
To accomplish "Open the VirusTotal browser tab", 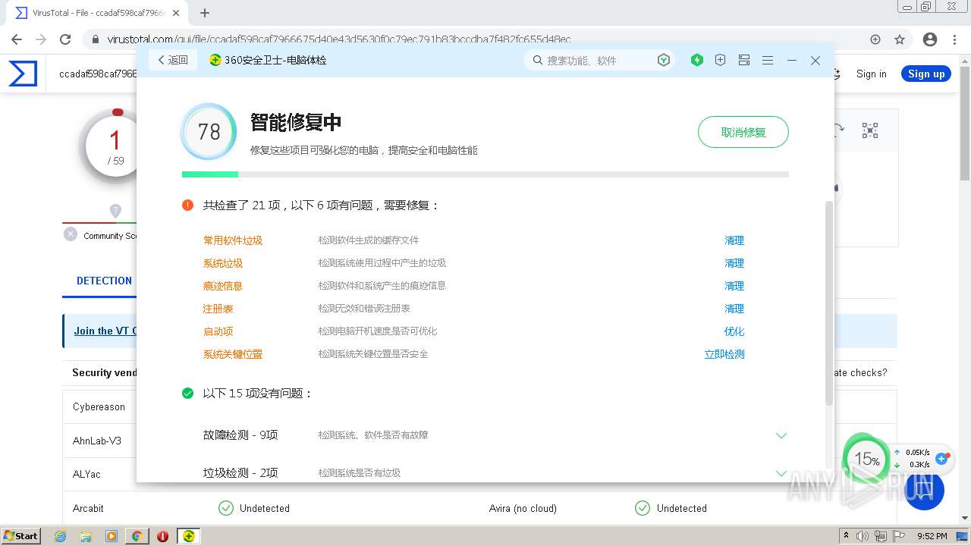I will (99, 13).
